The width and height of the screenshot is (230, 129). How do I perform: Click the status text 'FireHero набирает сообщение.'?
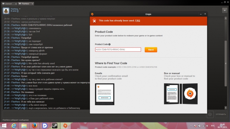(16, 120)
